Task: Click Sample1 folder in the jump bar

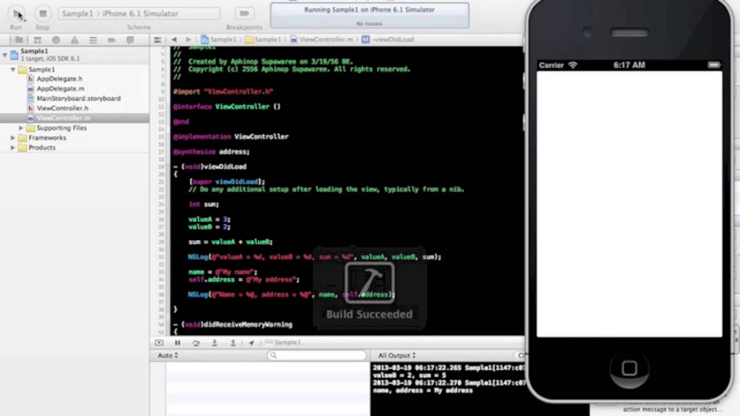Action: pyautogui.click(x=263, y=39)
